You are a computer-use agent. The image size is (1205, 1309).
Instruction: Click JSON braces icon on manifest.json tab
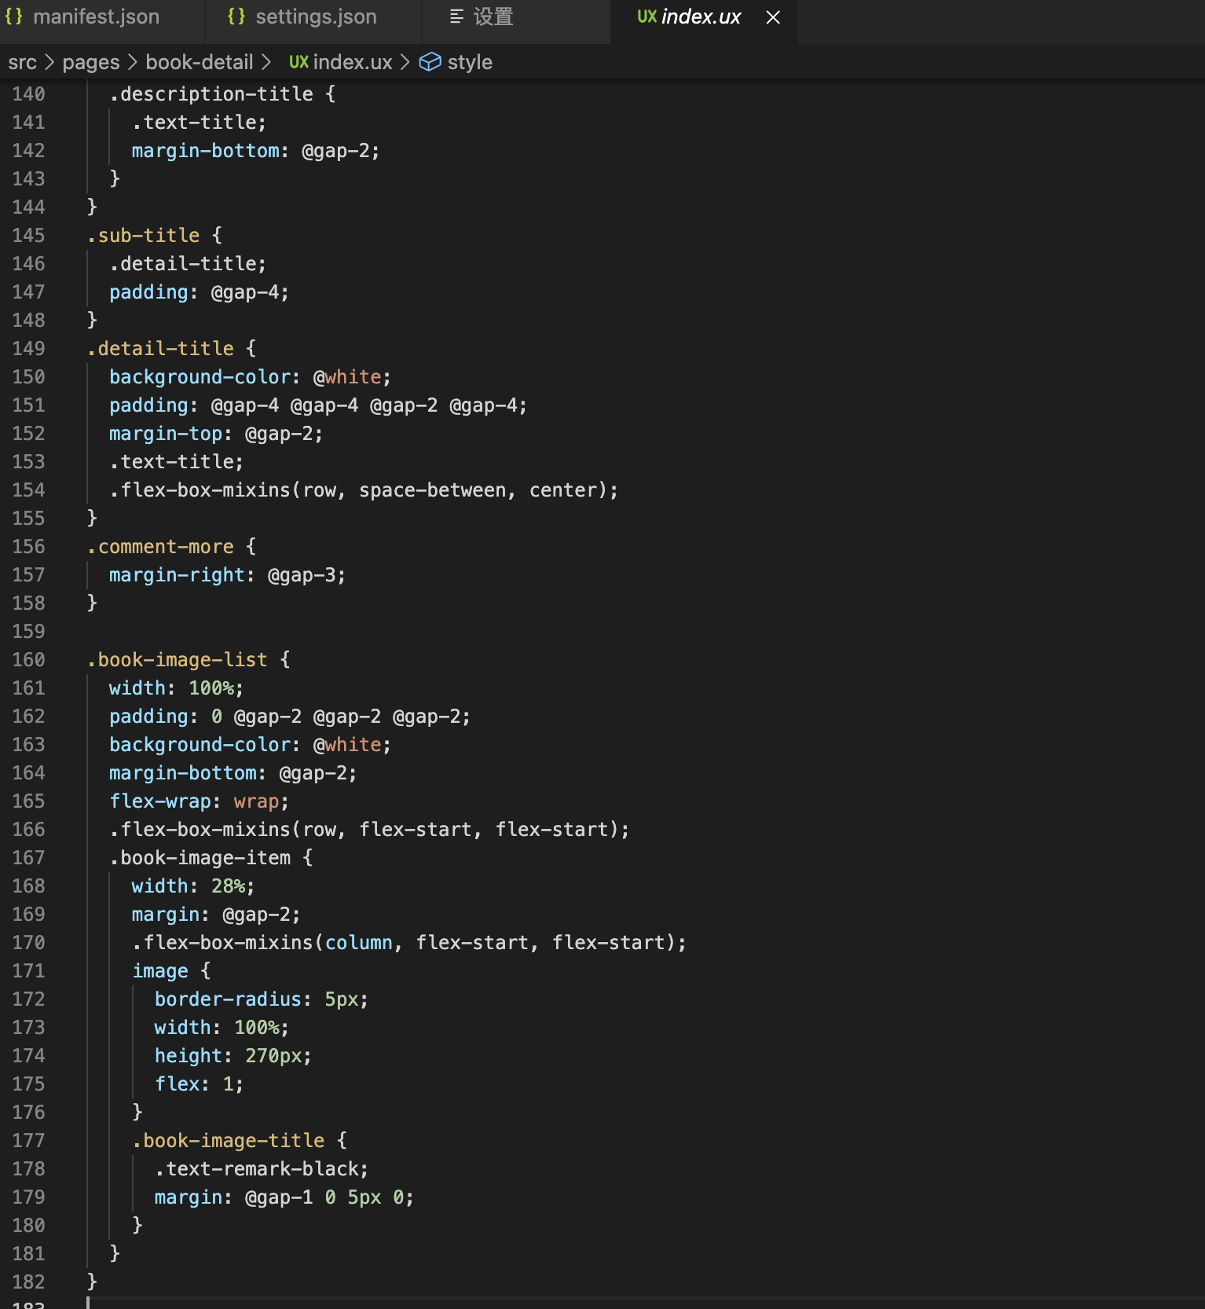click(14, 16)
